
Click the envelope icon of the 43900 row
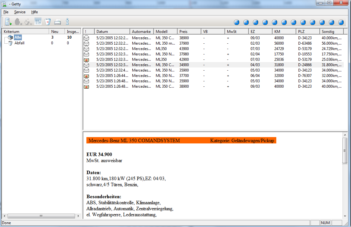pos(86,48)
